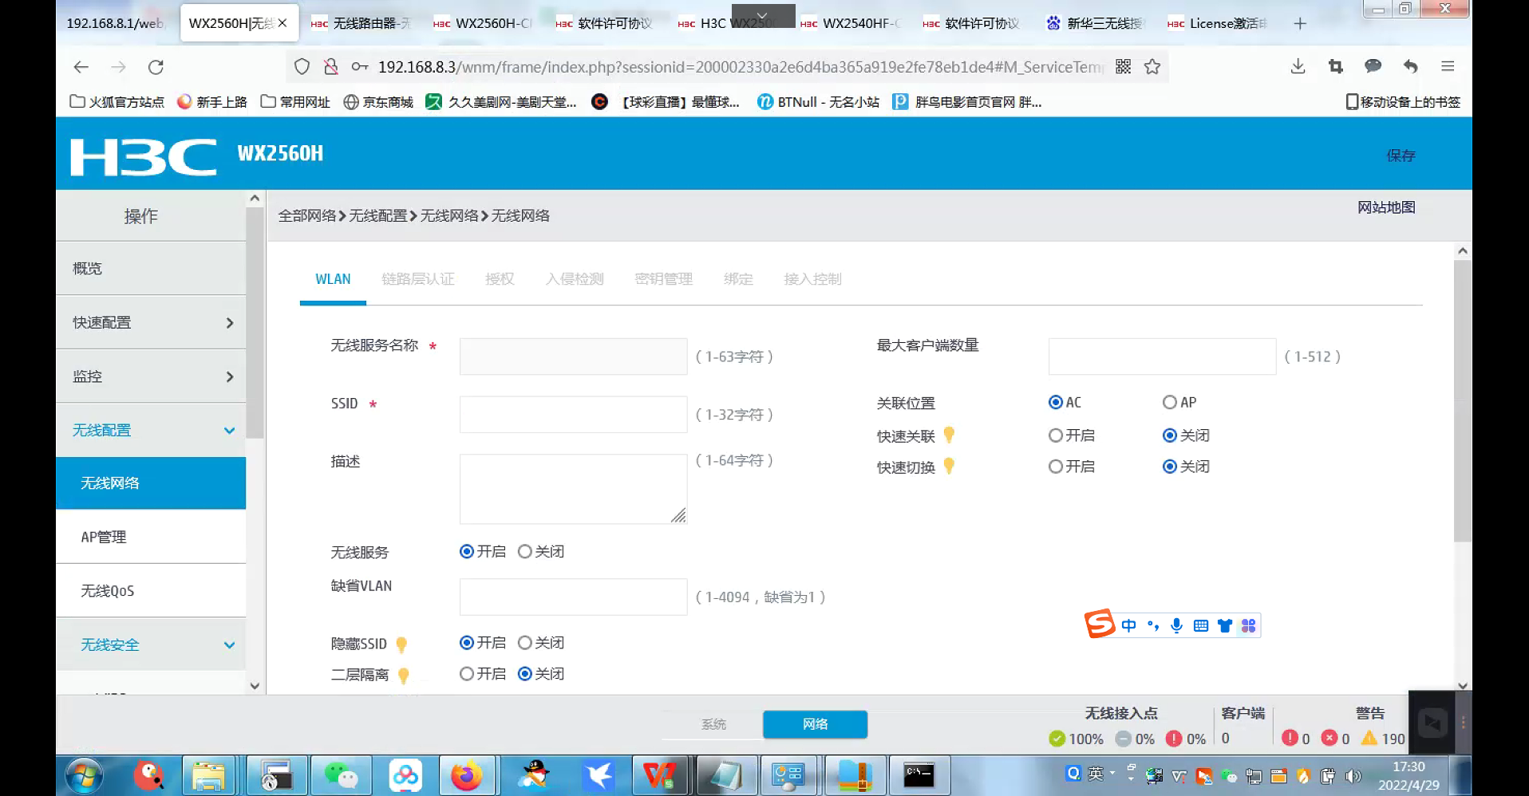Click the 缺省VLAN input field
1529x796 pixels.
(573, 597)
